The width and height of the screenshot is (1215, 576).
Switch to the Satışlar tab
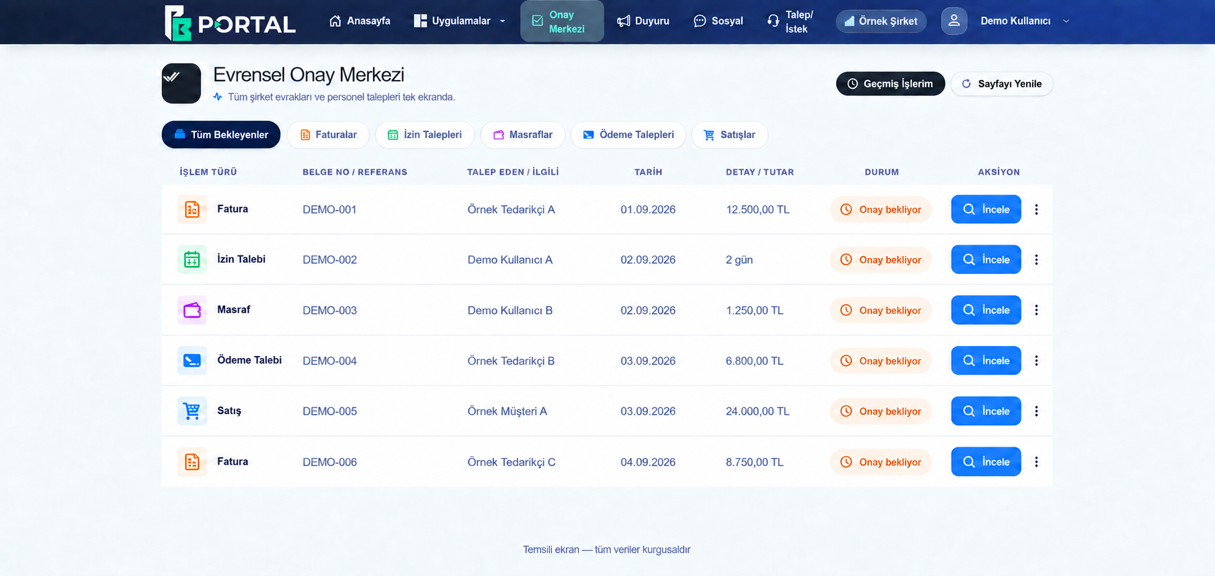point(730,135)
